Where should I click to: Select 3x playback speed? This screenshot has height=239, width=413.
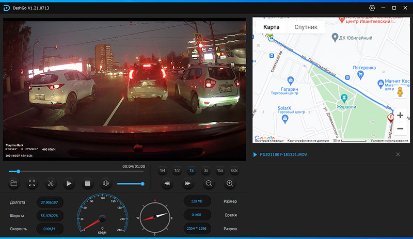coord(205,170)
